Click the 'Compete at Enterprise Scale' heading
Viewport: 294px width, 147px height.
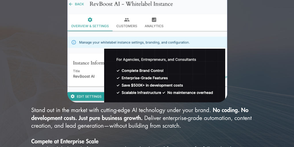65,141
